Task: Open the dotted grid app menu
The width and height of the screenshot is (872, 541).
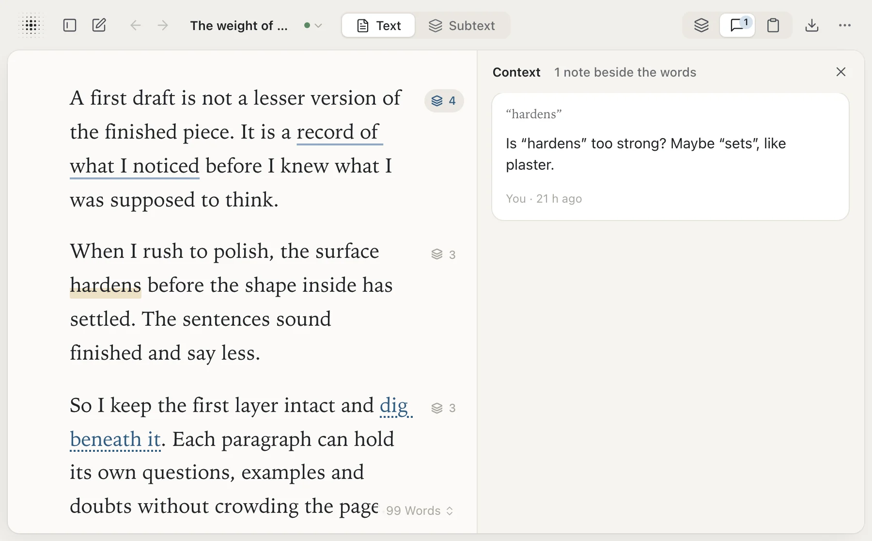Action: click(x=31, y=25)
